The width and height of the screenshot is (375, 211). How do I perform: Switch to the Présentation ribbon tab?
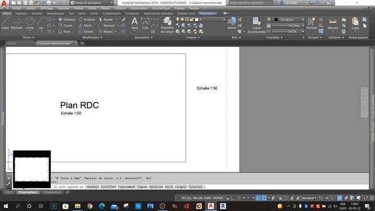coord(207,13)
